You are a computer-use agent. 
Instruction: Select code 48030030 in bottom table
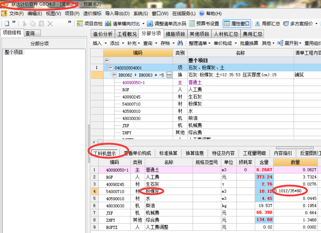[x=115, y=206]
